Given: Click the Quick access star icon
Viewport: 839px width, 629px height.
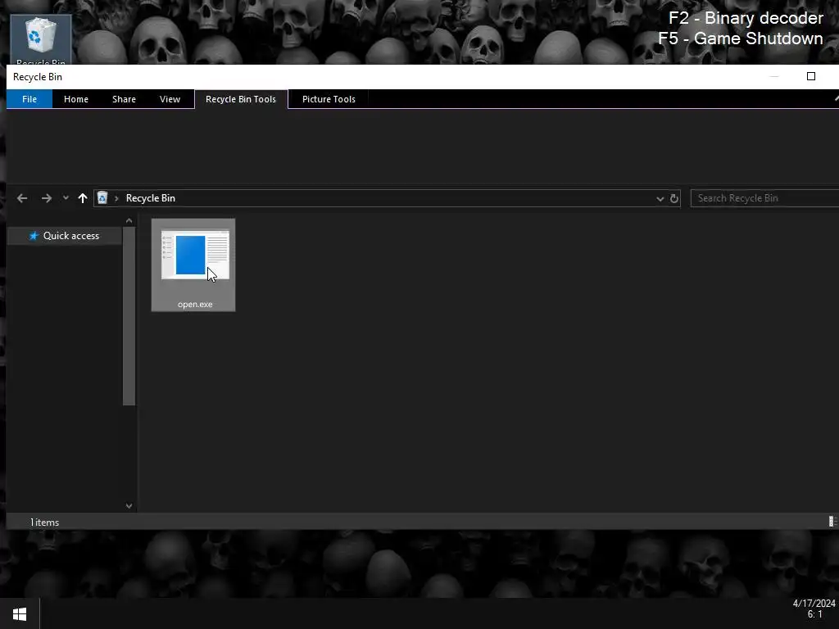Looking at the screenshot, I should click(34, 236).
